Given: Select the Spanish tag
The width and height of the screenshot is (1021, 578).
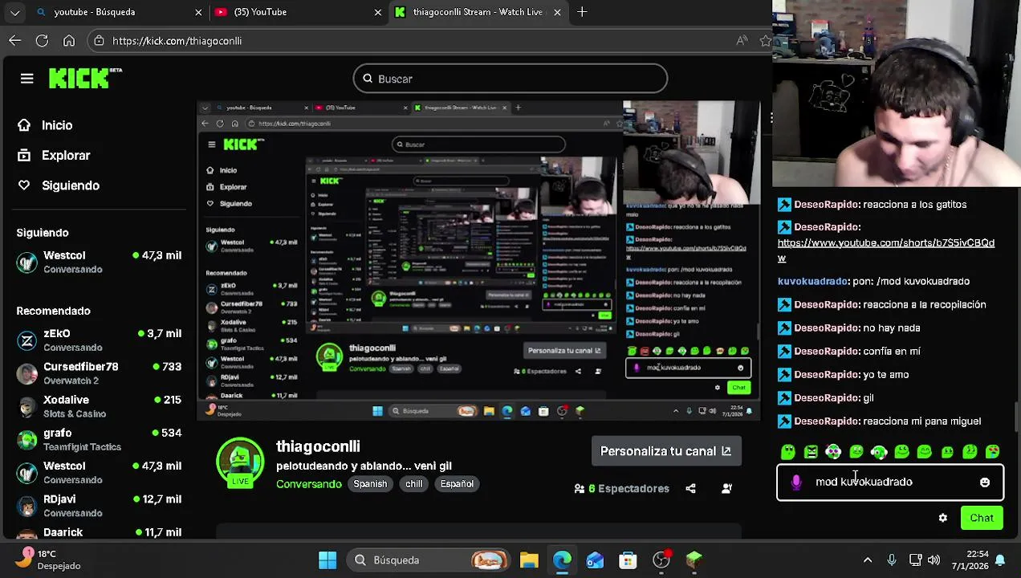Looking at the screenshot, I should [370, 484].
